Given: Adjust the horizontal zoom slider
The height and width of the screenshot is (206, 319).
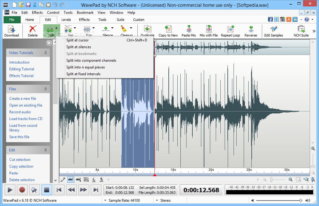Looking at the screenshot, I should tap(271, 179).
